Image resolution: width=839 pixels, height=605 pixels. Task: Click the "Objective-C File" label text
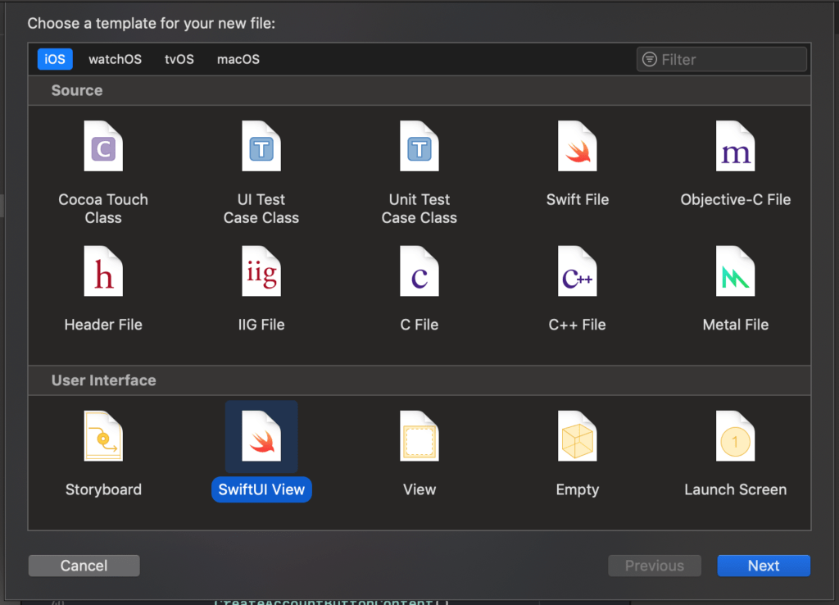pos(735,200)
